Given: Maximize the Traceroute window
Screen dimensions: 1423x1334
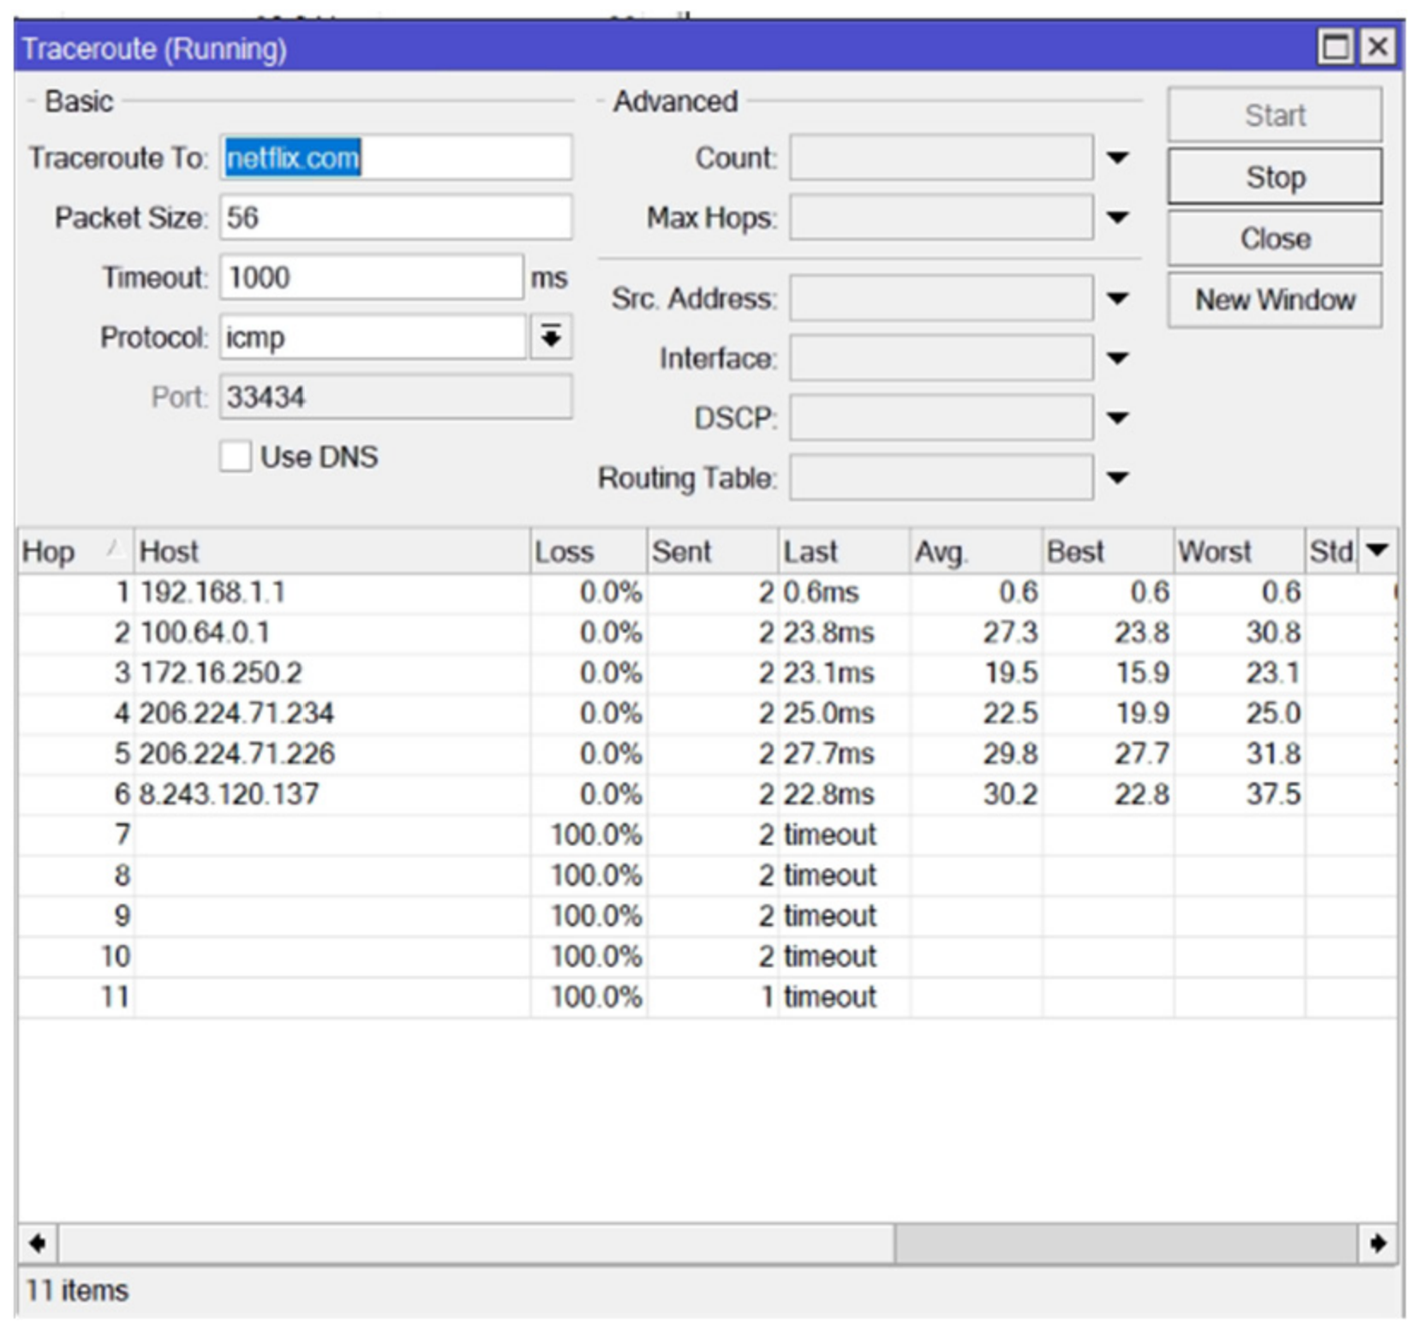Looking at the screenshot, I should point(1336,46).
